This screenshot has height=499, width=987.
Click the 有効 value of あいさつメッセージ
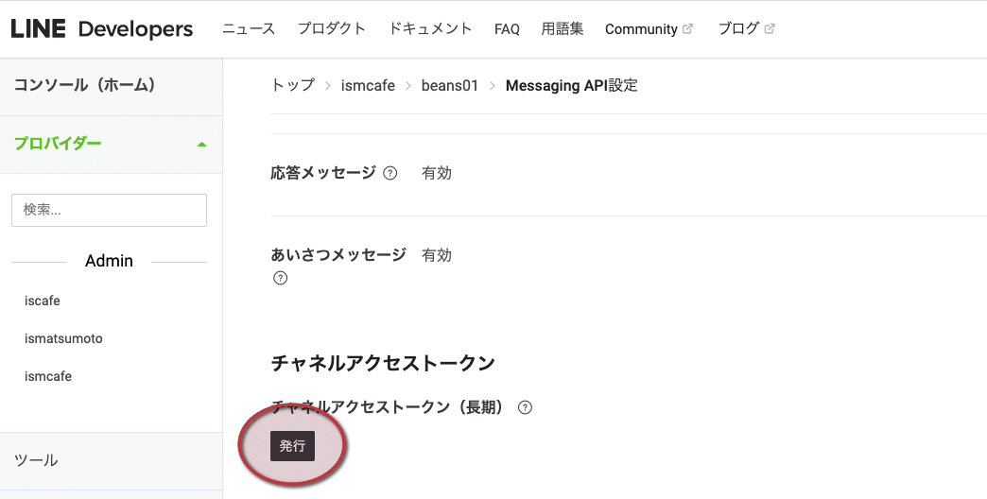pyautogui.click(x=437, y=255)
